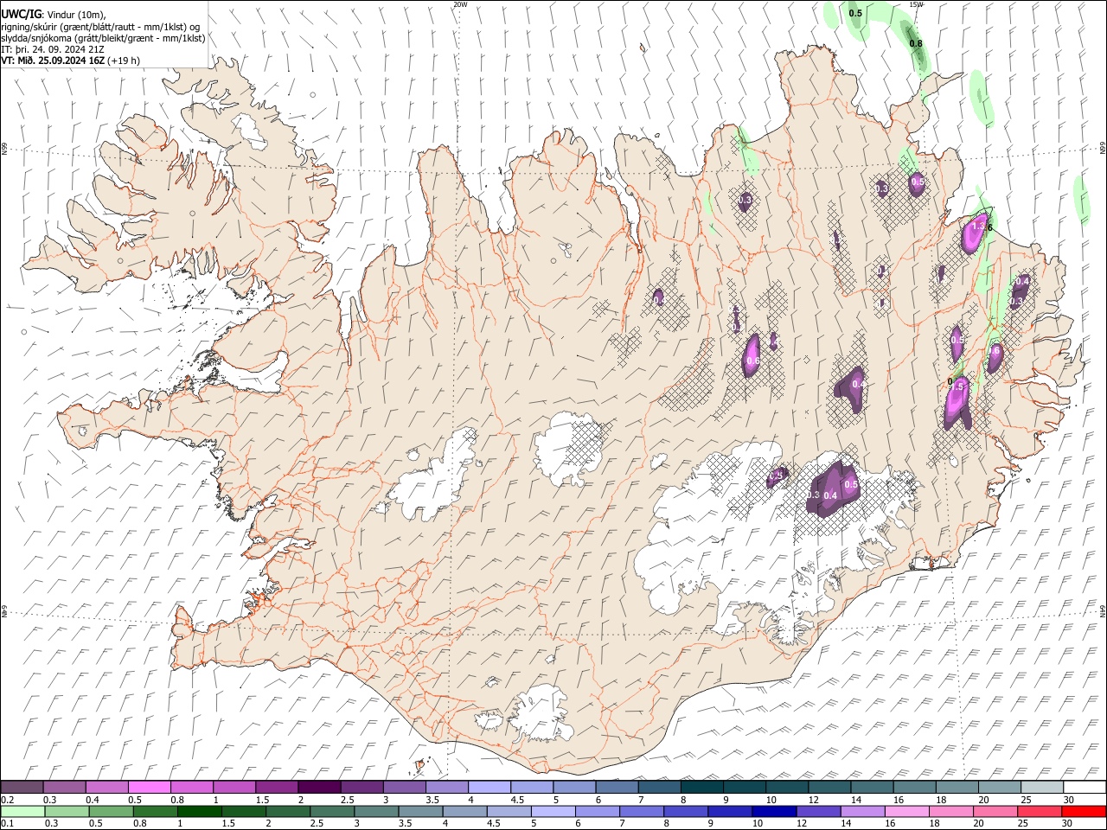Pick the bottom-row legend swatch from 0.1 to 0.3

pyautogui.click(x=22, y=812)
